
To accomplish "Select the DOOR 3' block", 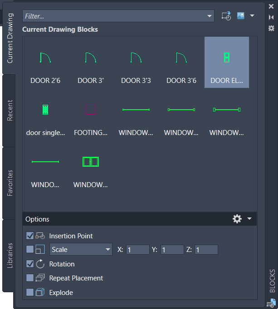I will coord(91,62).
